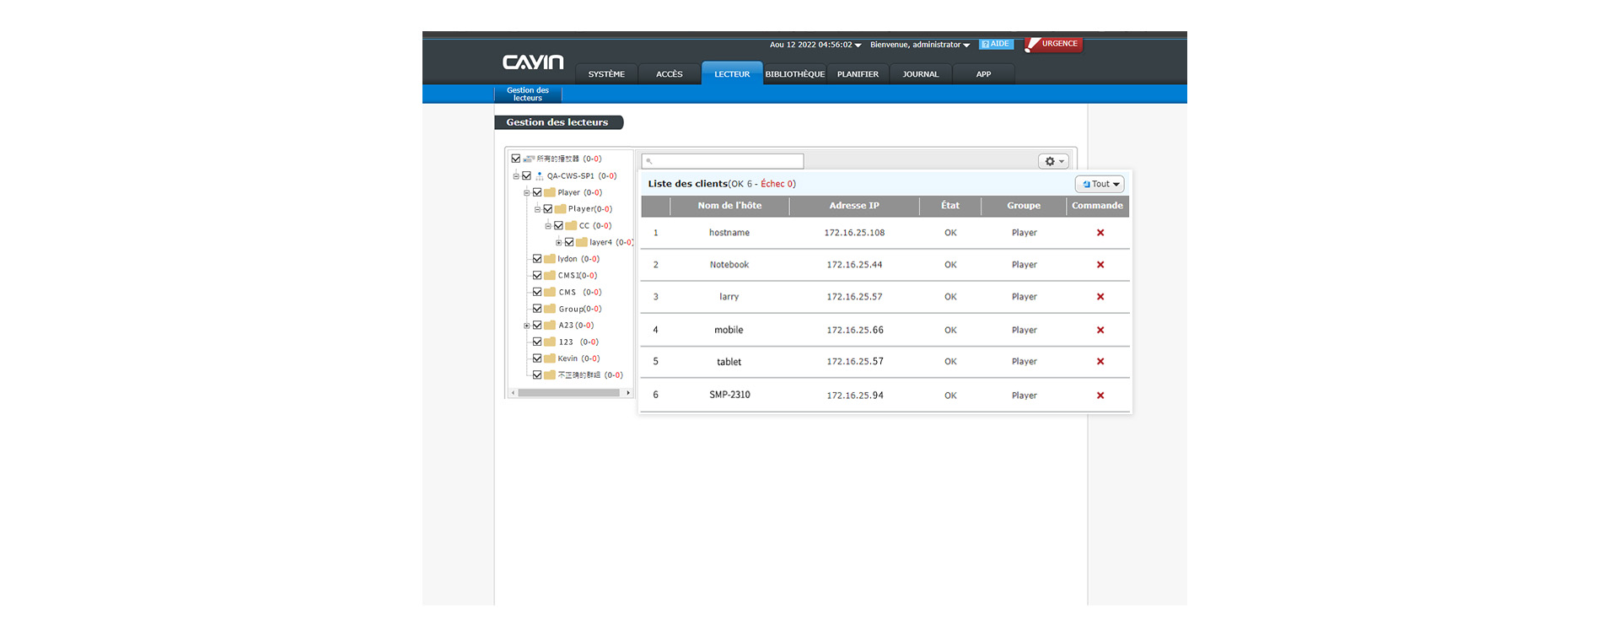Click the lydon folder icon
This screenshot has width=1619, height=641.
(x=550, y=259)
